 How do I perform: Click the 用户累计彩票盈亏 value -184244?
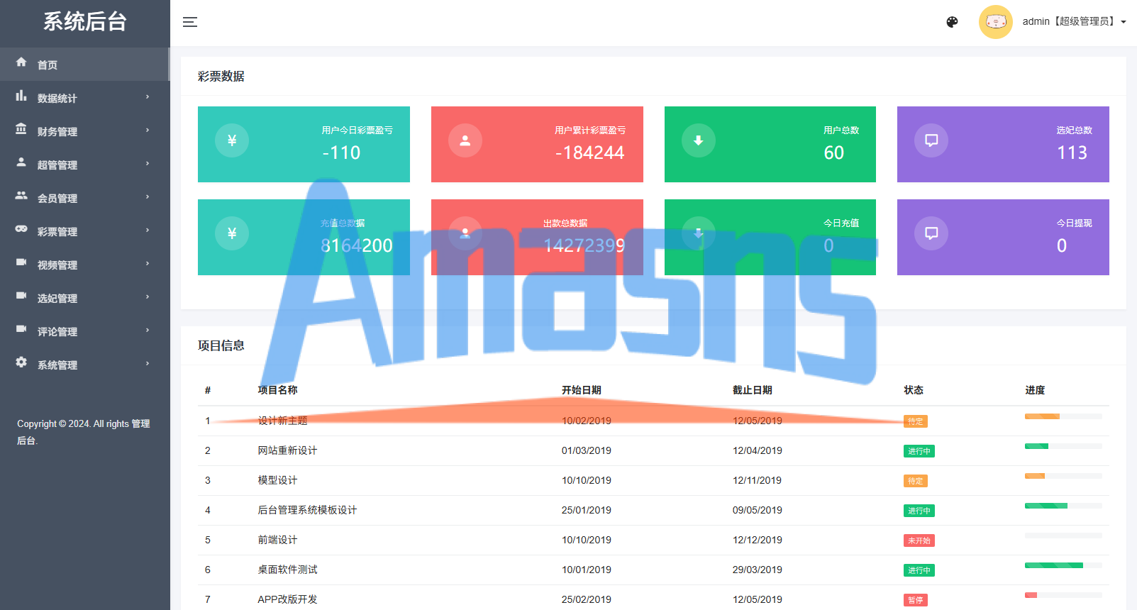(x=589, y=152)
